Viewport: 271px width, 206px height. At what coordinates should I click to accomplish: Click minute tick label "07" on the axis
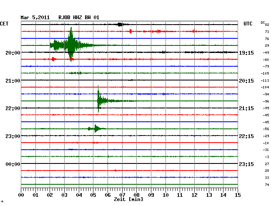122,195
